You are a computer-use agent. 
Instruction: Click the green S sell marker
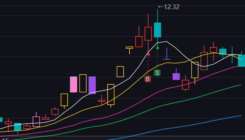157,73
